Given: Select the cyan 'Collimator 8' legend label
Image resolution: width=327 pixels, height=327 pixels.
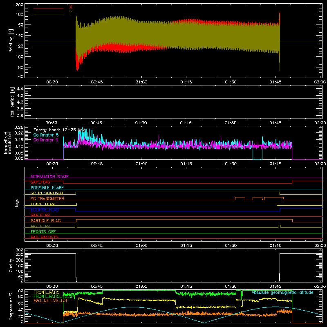Looking at the screenshot, I should 46,135.
